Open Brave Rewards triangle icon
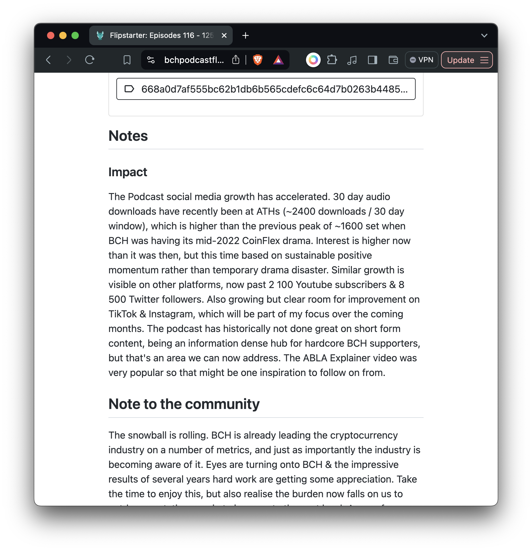532x551 pixels. pyautogui.click(x=278, y=60)
